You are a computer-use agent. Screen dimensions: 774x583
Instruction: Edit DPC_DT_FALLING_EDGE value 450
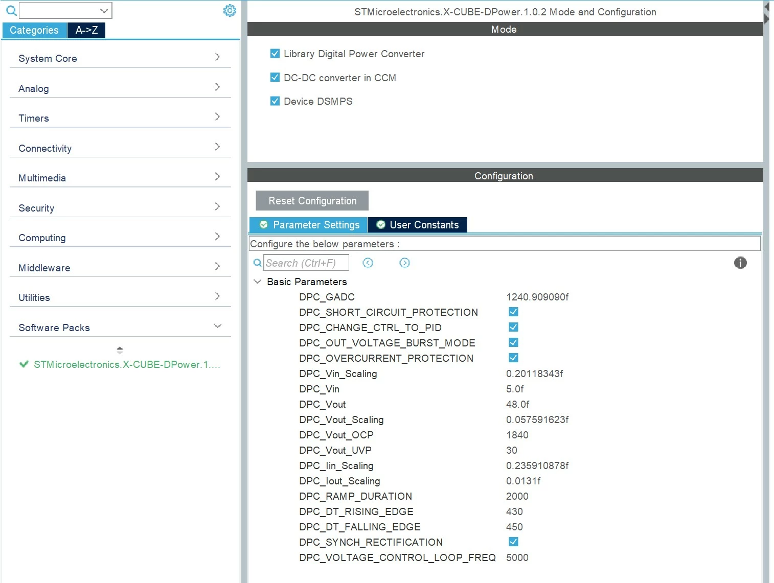[514, 527]
